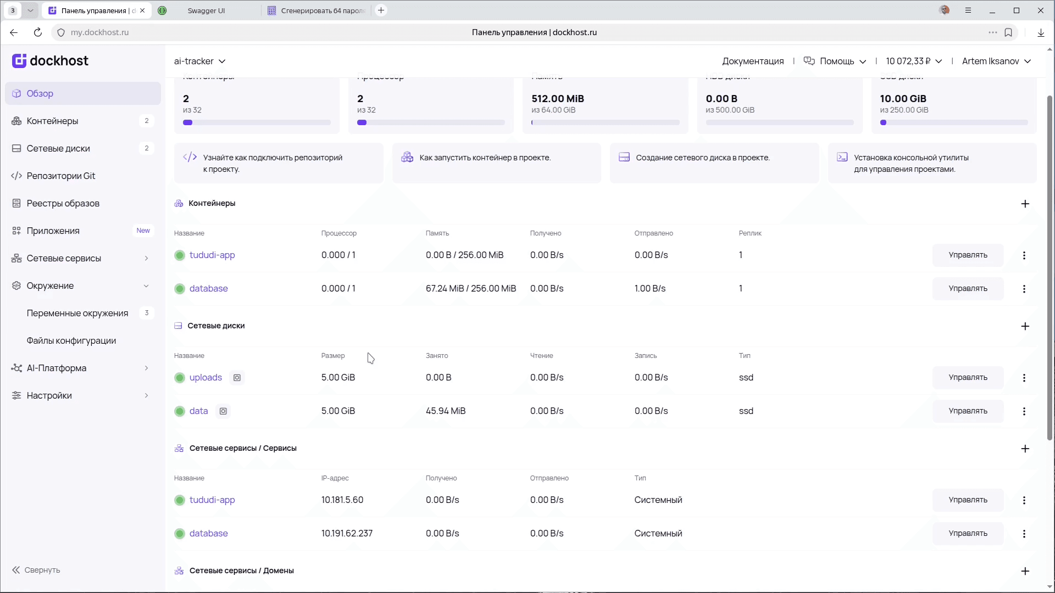Image resolution: width=1055 pixels, height=593 pixels.
Task: Open Artem Iksanov account dropdown
Action: point(996,61)
